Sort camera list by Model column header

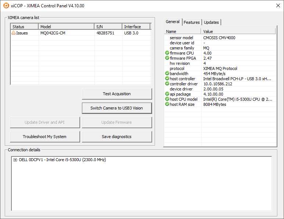point(66,27)
